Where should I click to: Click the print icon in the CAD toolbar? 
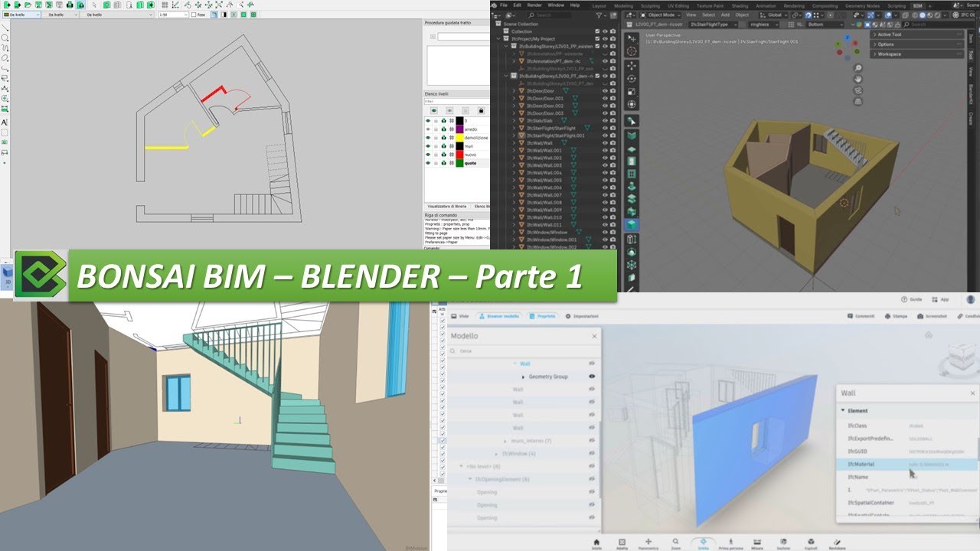(x=70, y=5)
